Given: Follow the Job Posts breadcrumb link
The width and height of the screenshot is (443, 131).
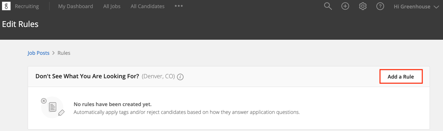Looking at the screenshot, I should (x=38, y=53).
